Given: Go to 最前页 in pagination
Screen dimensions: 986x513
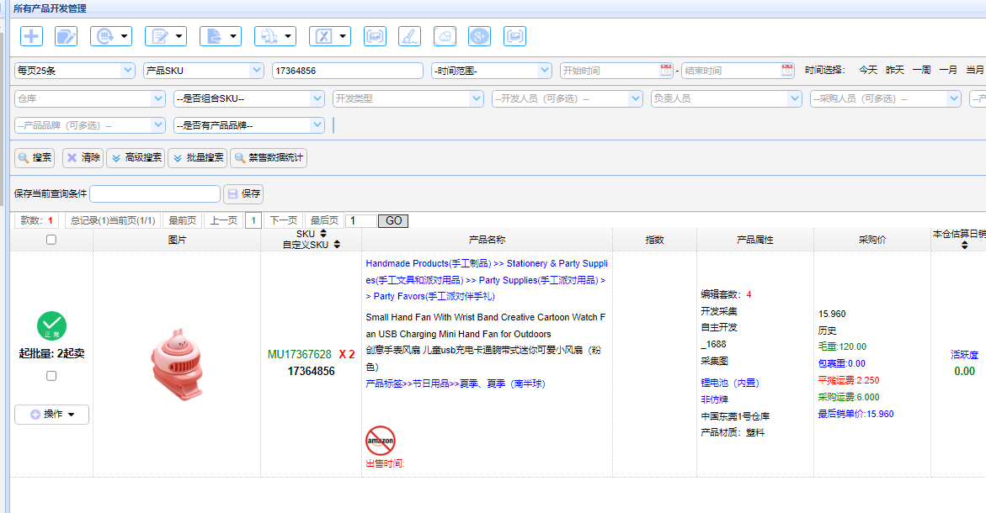Looking at the screenshot, I should point(183,220).
